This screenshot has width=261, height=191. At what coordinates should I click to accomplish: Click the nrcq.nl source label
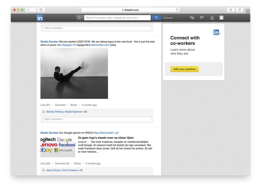82,142
